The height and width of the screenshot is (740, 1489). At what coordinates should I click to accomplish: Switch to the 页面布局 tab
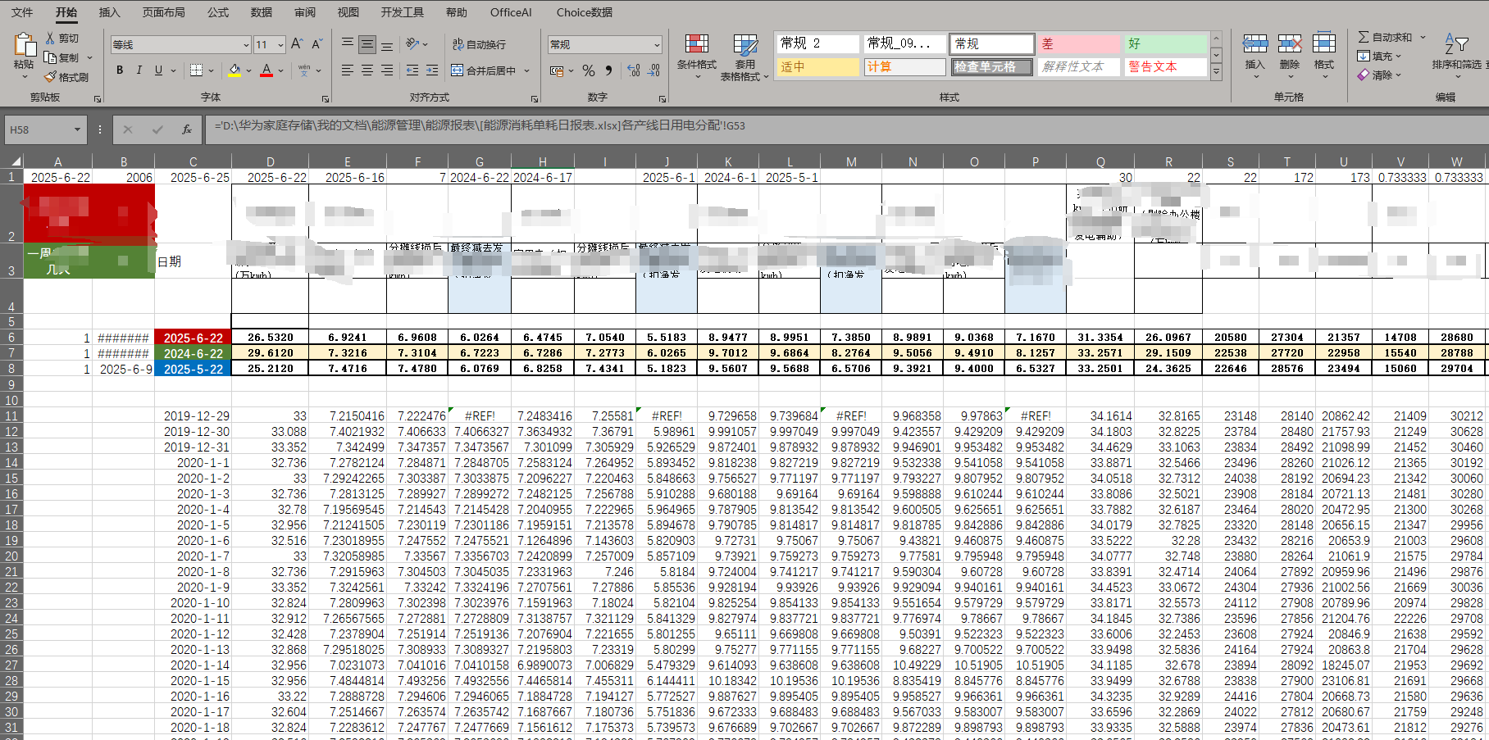pyautogui.click(x=163, y=12)
